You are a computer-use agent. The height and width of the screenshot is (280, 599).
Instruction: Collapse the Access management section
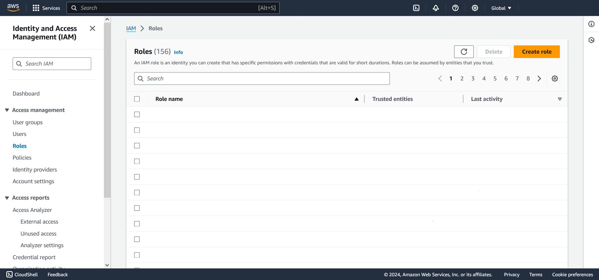pos(7,110)
